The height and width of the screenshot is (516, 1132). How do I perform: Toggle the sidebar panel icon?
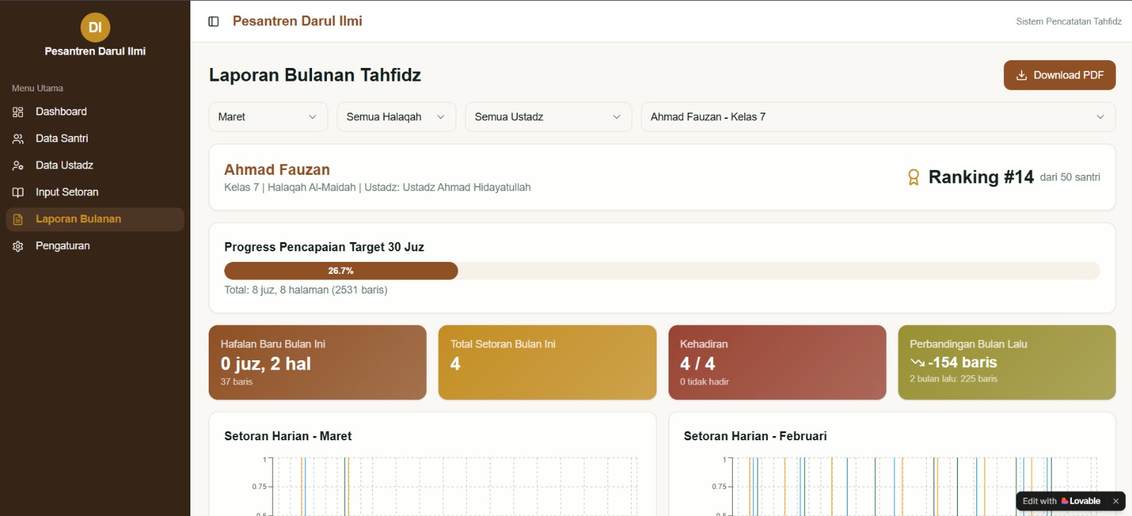pyautogui.click(x=214, y=21)
